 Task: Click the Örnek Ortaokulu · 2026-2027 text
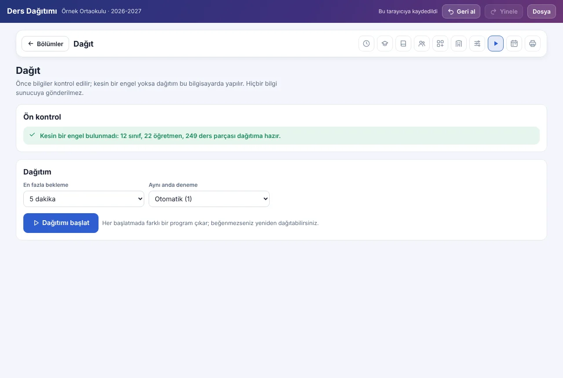pos(102,11)
